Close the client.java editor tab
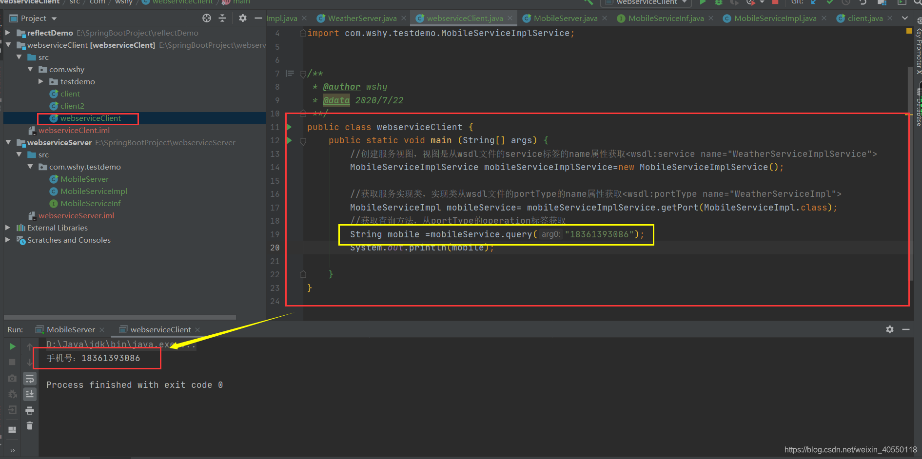 (890, 18)
